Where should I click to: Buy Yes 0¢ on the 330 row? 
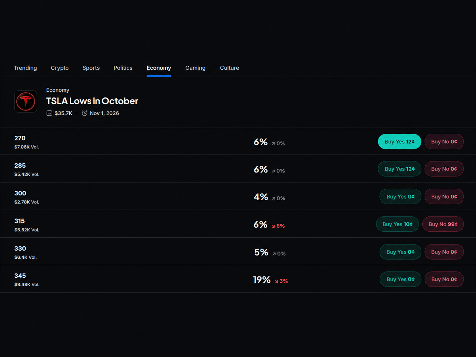coord(400,252)
